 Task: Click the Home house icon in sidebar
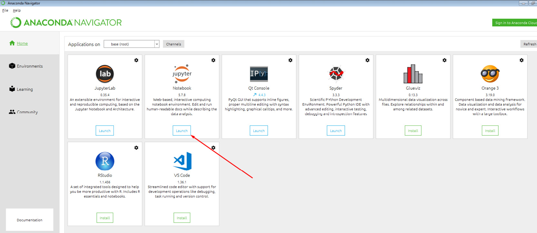coord(12,43)
